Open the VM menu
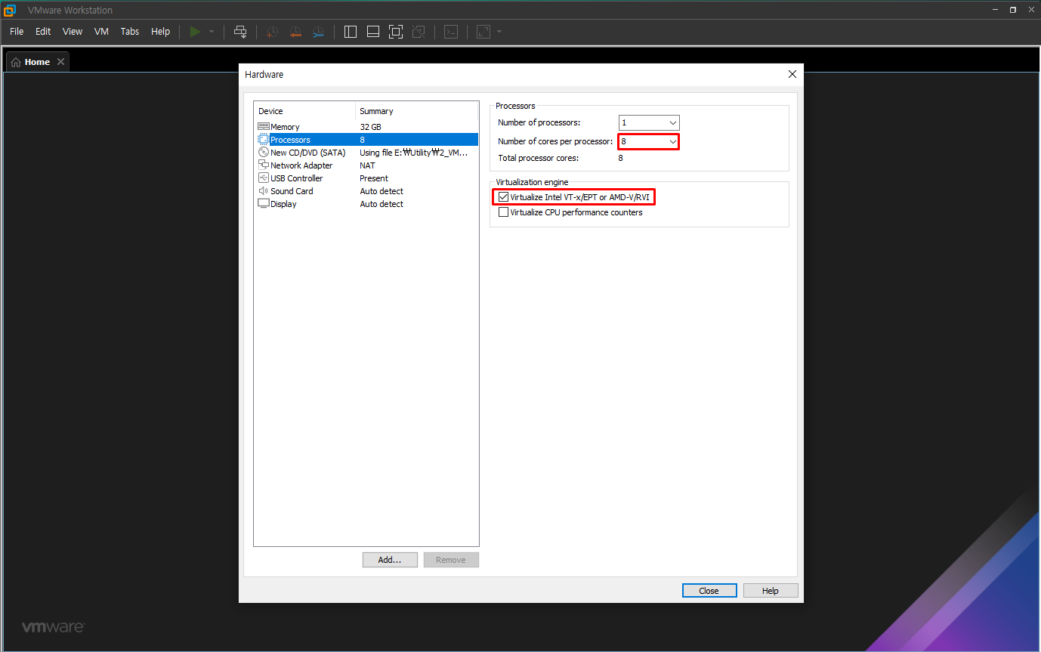This screenshot has height=652, width=1041. tap(102, 32)
